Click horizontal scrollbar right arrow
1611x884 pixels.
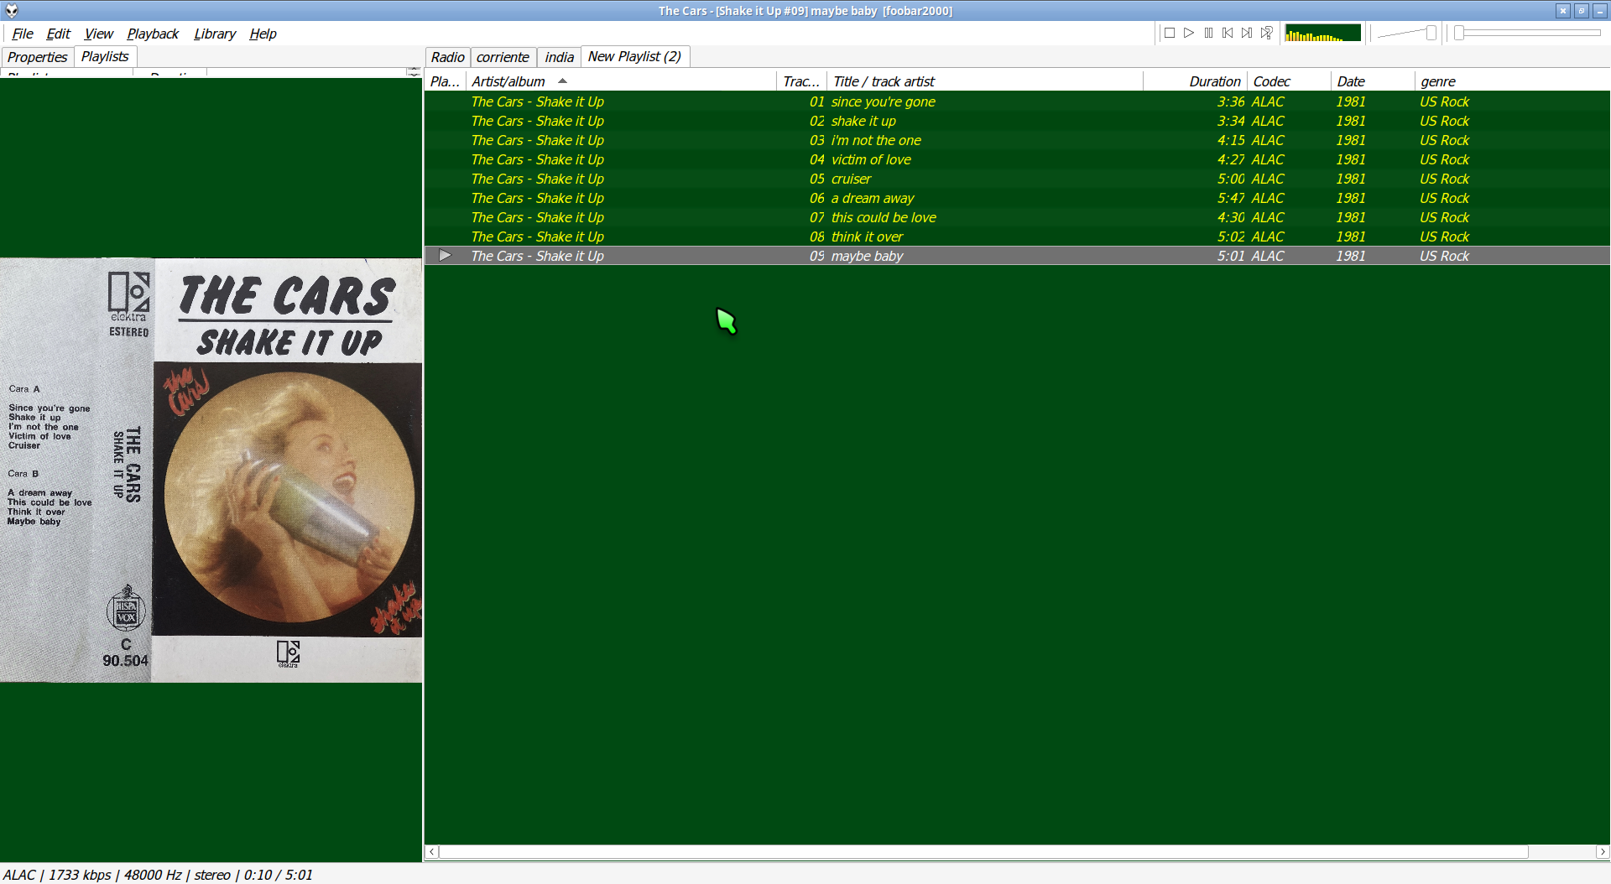coord(1602,851)
